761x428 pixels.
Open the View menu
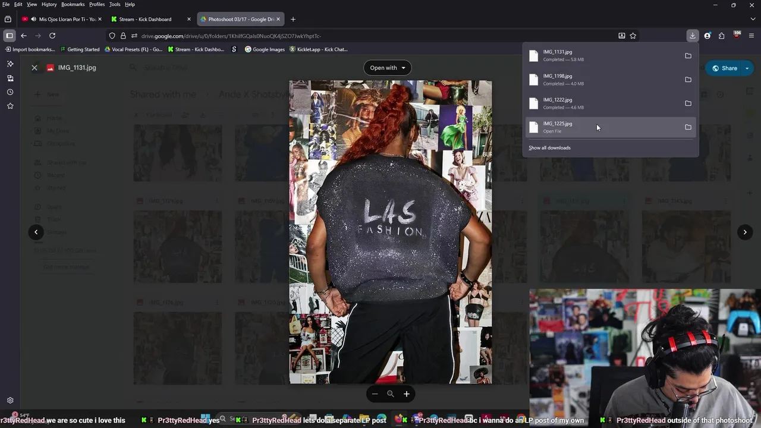point(32,4)
